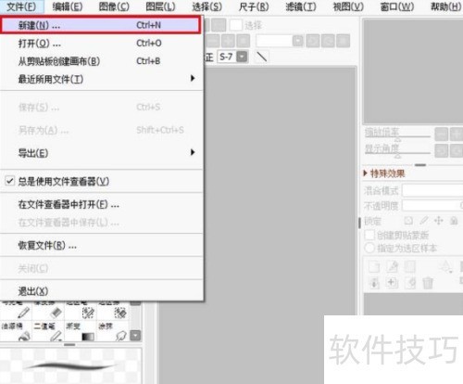This screenshot has width=463, height=384.
Task: Toggle the 指定为选区样本 radio button
Action: click(369, 248)
